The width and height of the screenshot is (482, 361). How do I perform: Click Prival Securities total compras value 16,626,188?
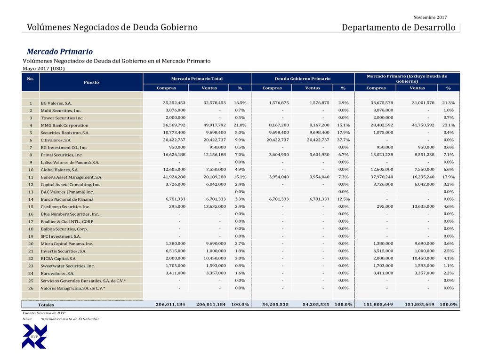point(174,154)
